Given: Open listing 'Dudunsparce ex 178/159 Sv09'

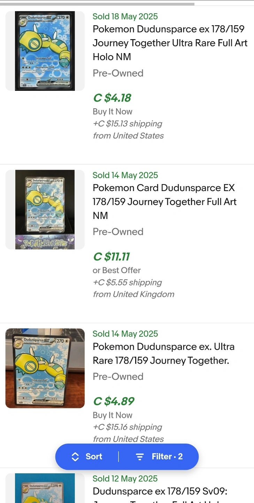Looking at the screenshot, I should [x=160, y=491].
